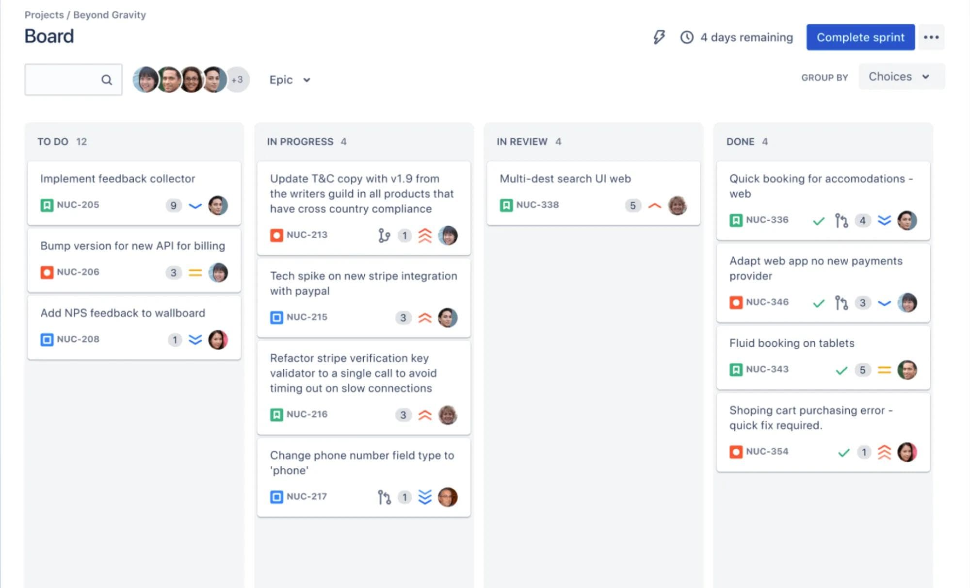Open the Projects breadcrumb link
Viewport: 970px width, 588px height.
pos(44,15)
